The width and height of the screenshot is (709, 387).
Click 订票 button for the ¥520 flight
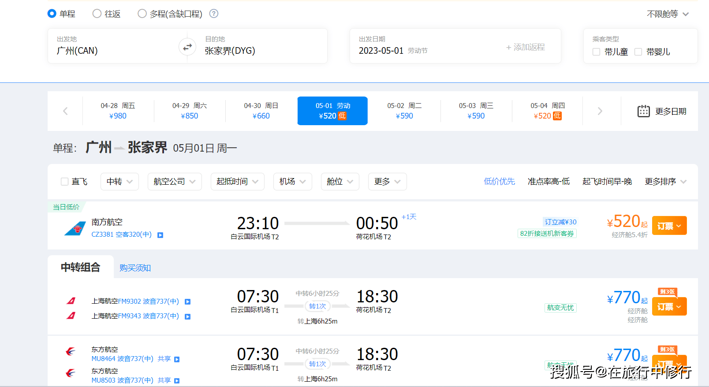pos(669,226)
